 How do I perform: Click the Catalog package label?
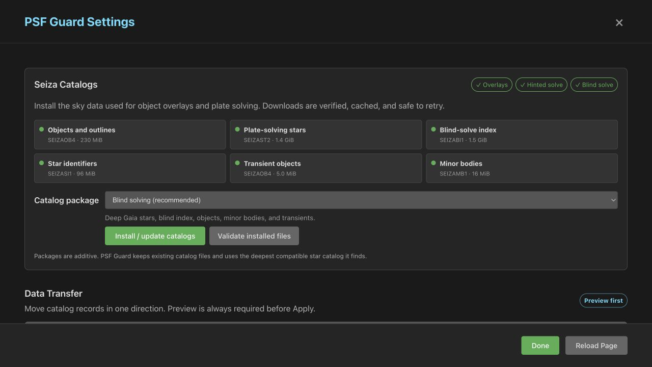[66, 200]
